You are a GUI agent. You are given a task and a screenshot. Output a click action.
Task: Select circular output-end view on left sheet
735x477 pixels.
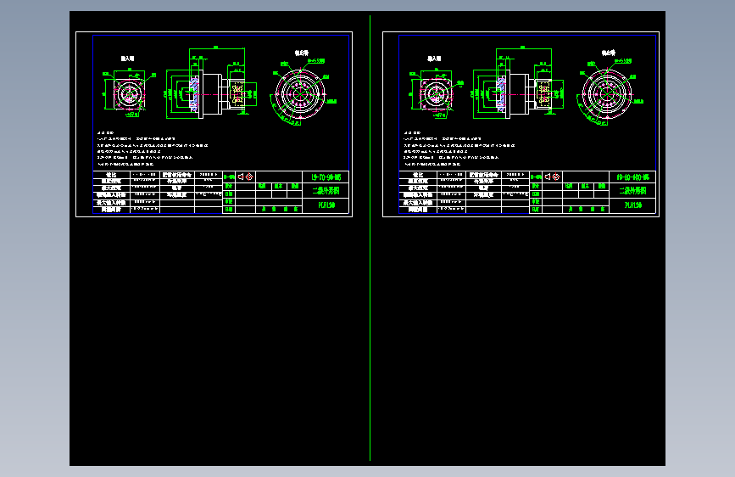[300, 93]
